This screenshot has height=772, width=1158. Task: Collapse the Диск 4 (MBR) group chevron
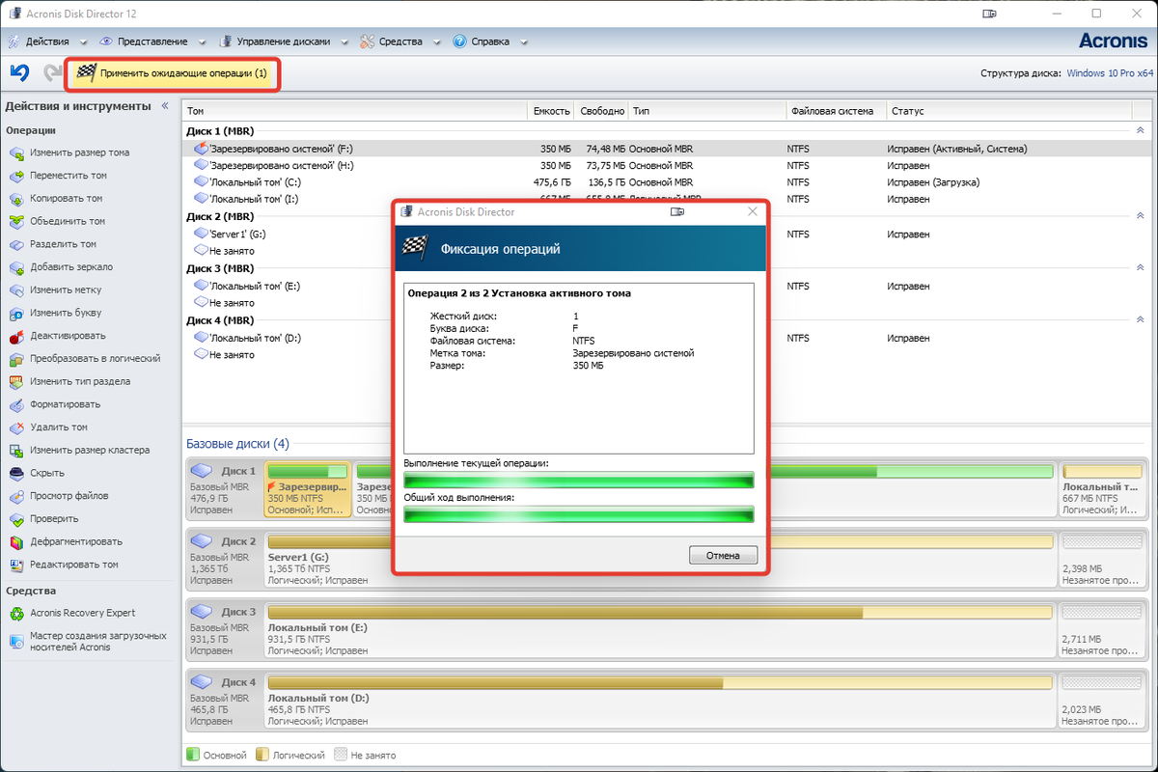1140,319
